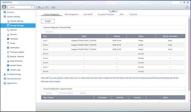This screenshot has width=191, height=112.
Task: Click the System Settings gear icon
Action: coord(5,17)
